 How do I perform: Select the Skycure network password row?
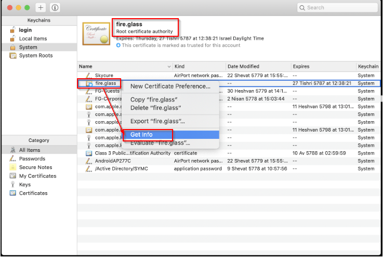coord(104,75)
